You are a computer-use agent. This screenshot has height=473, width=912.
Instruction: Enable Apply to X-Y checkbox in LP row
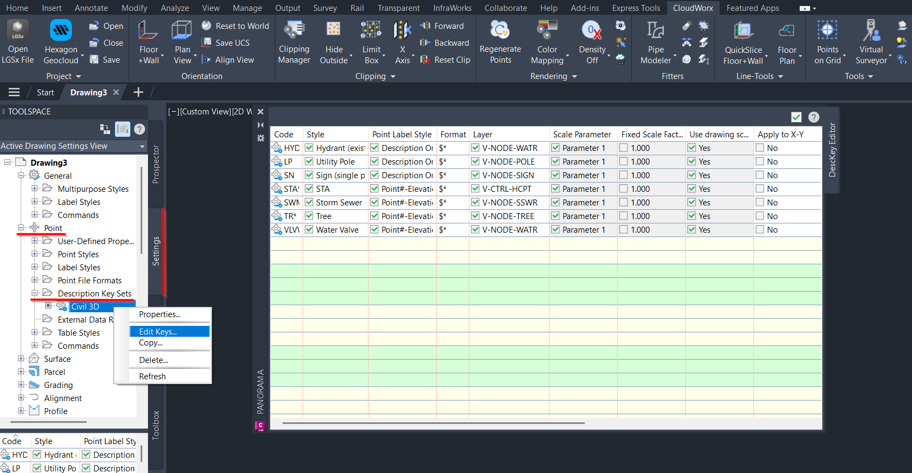(760, 161)
